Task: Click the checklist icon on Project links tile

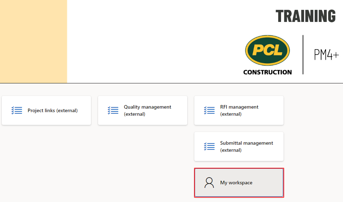Action: point(17,110)
